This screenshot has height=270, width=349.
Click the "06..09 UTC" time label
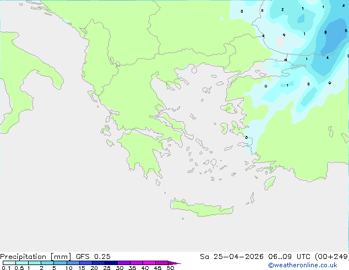coord(289,257)
